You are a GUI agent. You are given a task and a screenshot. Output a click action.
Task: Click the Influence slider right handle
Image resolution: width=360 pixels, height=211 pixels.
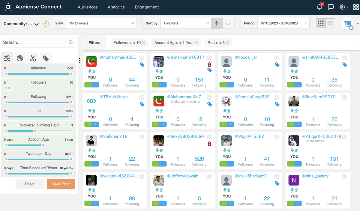coord(71,73)
